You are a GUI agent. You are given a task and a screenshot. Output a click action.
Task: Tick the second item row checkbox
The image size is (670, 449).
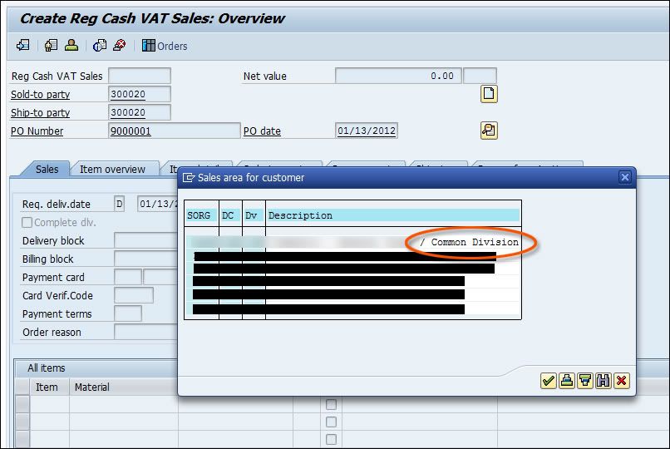332,422
